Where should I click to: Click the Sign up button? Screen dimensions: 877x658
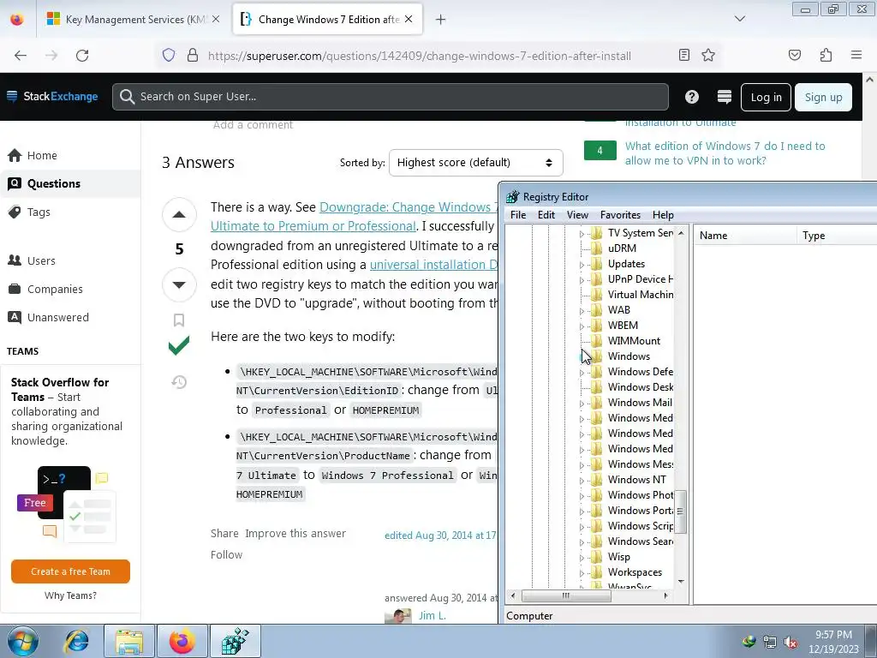pyautogui.click(x=823, y=98)
